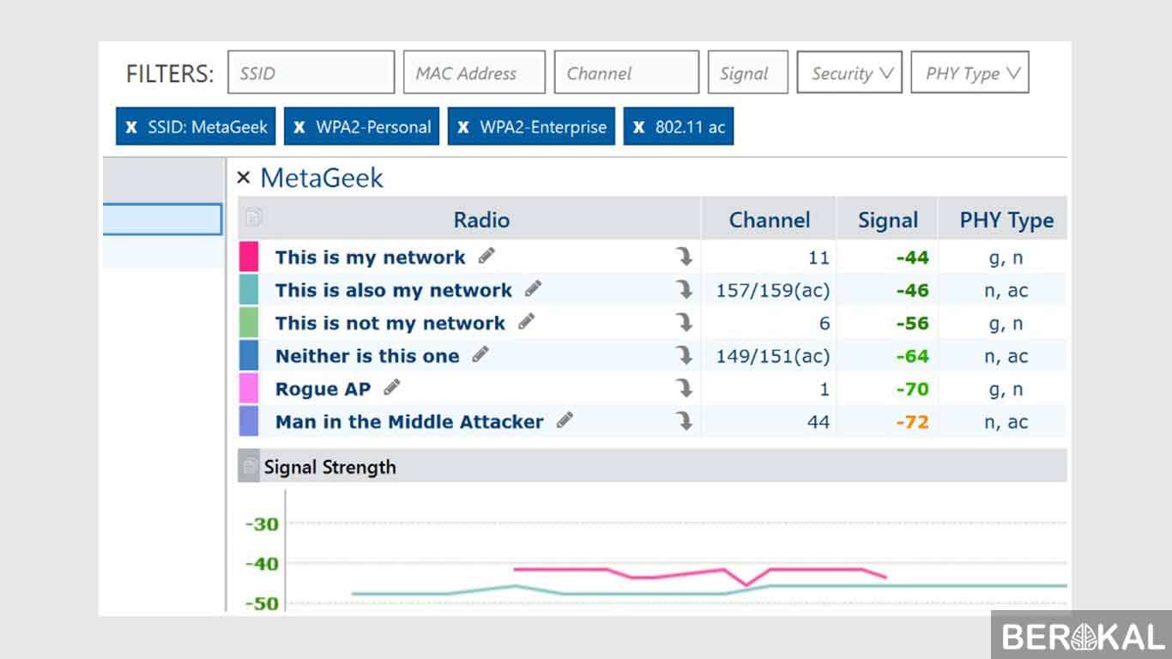1172x659 pixels.
Task: Click channel value 149/151(ac)
Action: click(773, 357)
